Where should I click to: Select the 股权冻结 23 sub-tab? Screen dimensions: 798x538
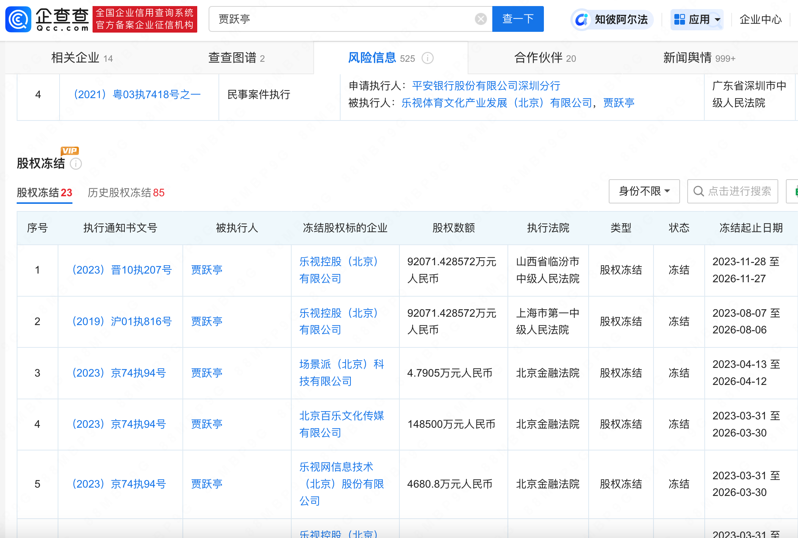44,192
